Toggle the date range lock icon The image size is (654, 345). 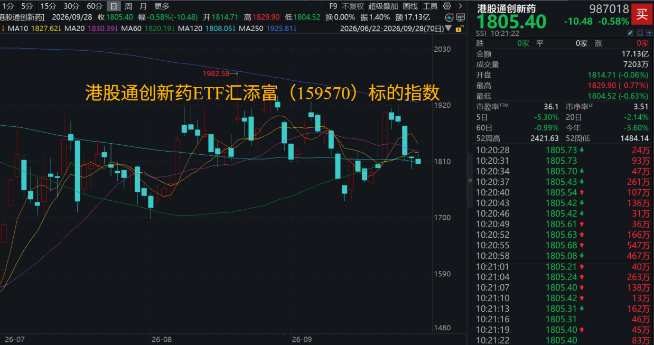pos(460,29)
